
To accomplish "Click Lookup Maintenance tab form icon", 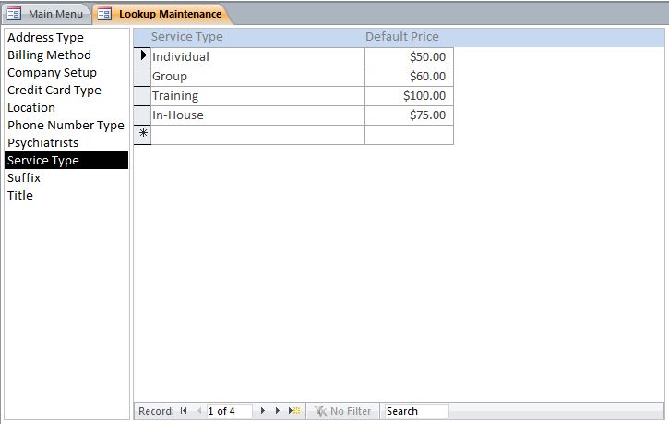I will (104, 14).
